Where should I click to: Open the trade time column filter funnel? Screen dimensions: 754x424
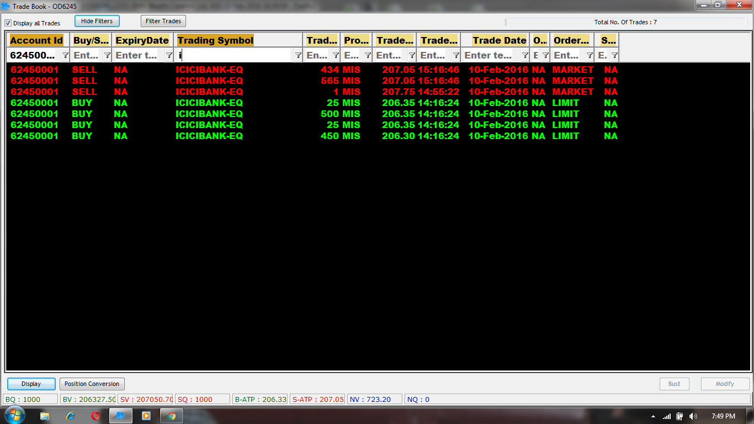click(456, 55)
